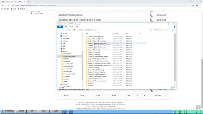
Task: Jump to top with the double-chevron icon
Action: (198, 107)
